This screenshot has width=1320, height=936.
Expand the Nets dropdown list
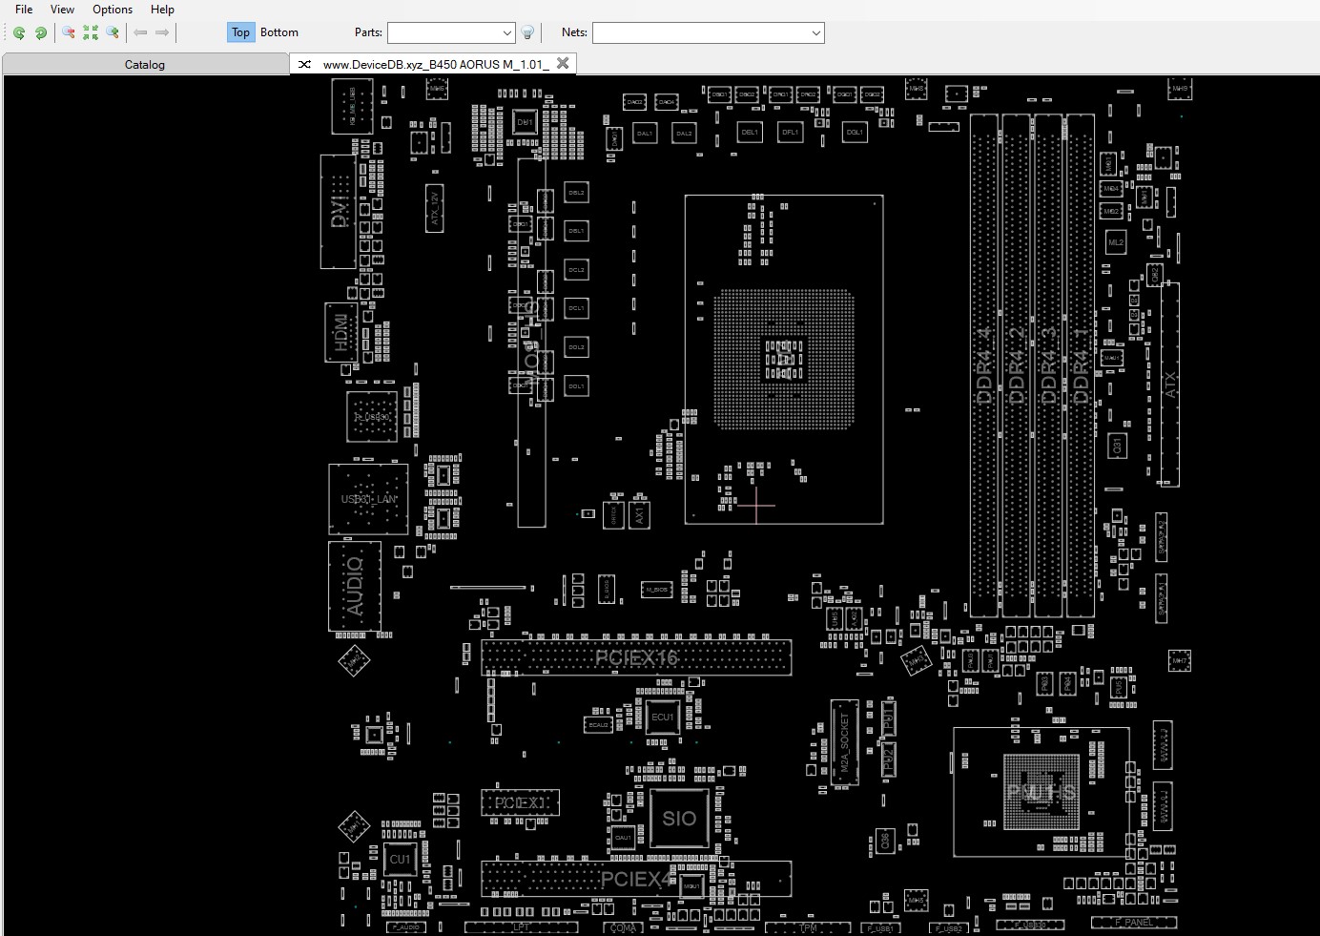coord(815,32)
